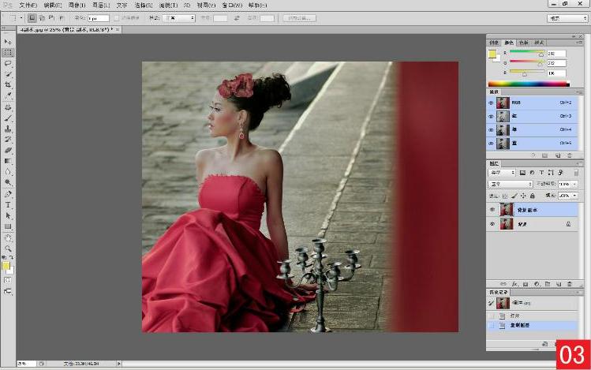Hide the RGB channel eye icon
Screen dimensions: 591x370
tap(491, 103)
